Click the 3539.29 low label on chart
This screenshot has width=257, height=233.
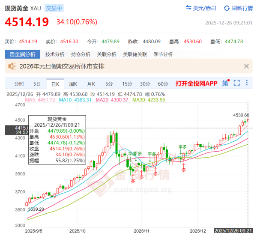36,209
